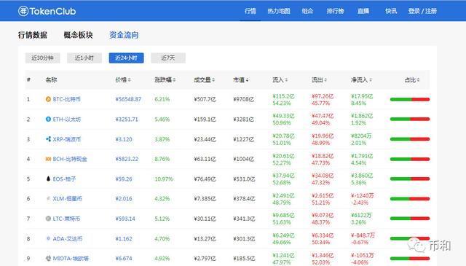Screen dimensions: 466x266
Task: Open the 热力地图 nav menu item
Action: click(279, 12)
